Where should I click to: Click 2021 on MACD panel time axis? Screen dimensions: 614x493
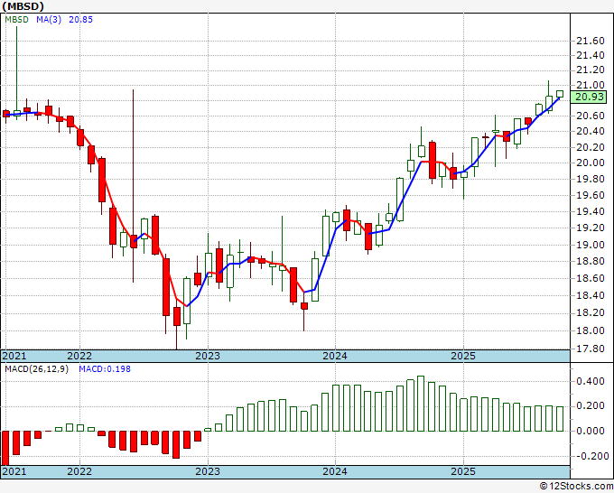point(14,471)
